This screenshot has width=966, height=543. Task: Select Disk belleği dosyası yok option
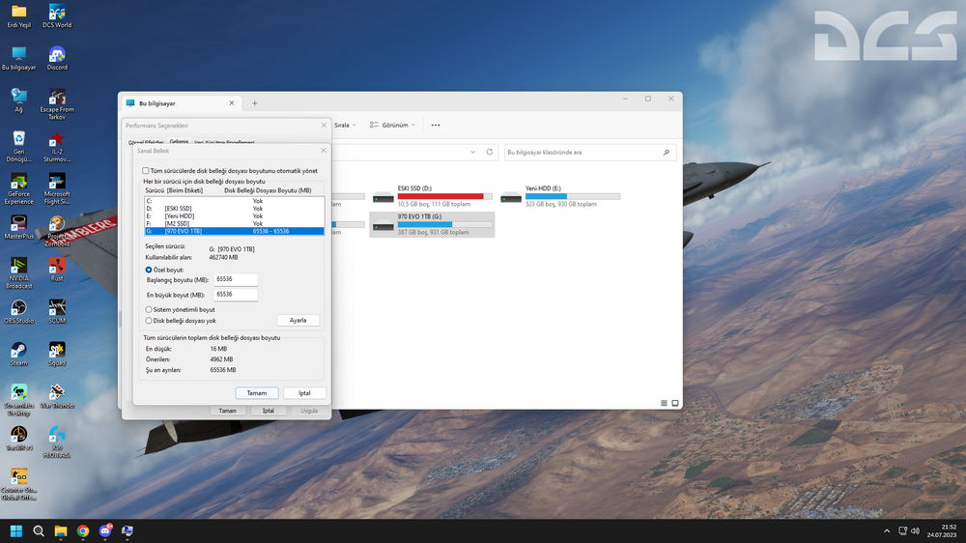click(149, 321)
